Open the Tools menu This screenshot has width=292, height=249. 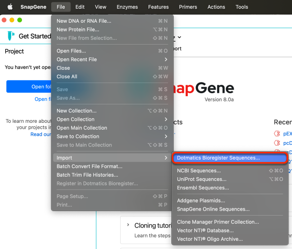tap(242, 7)
